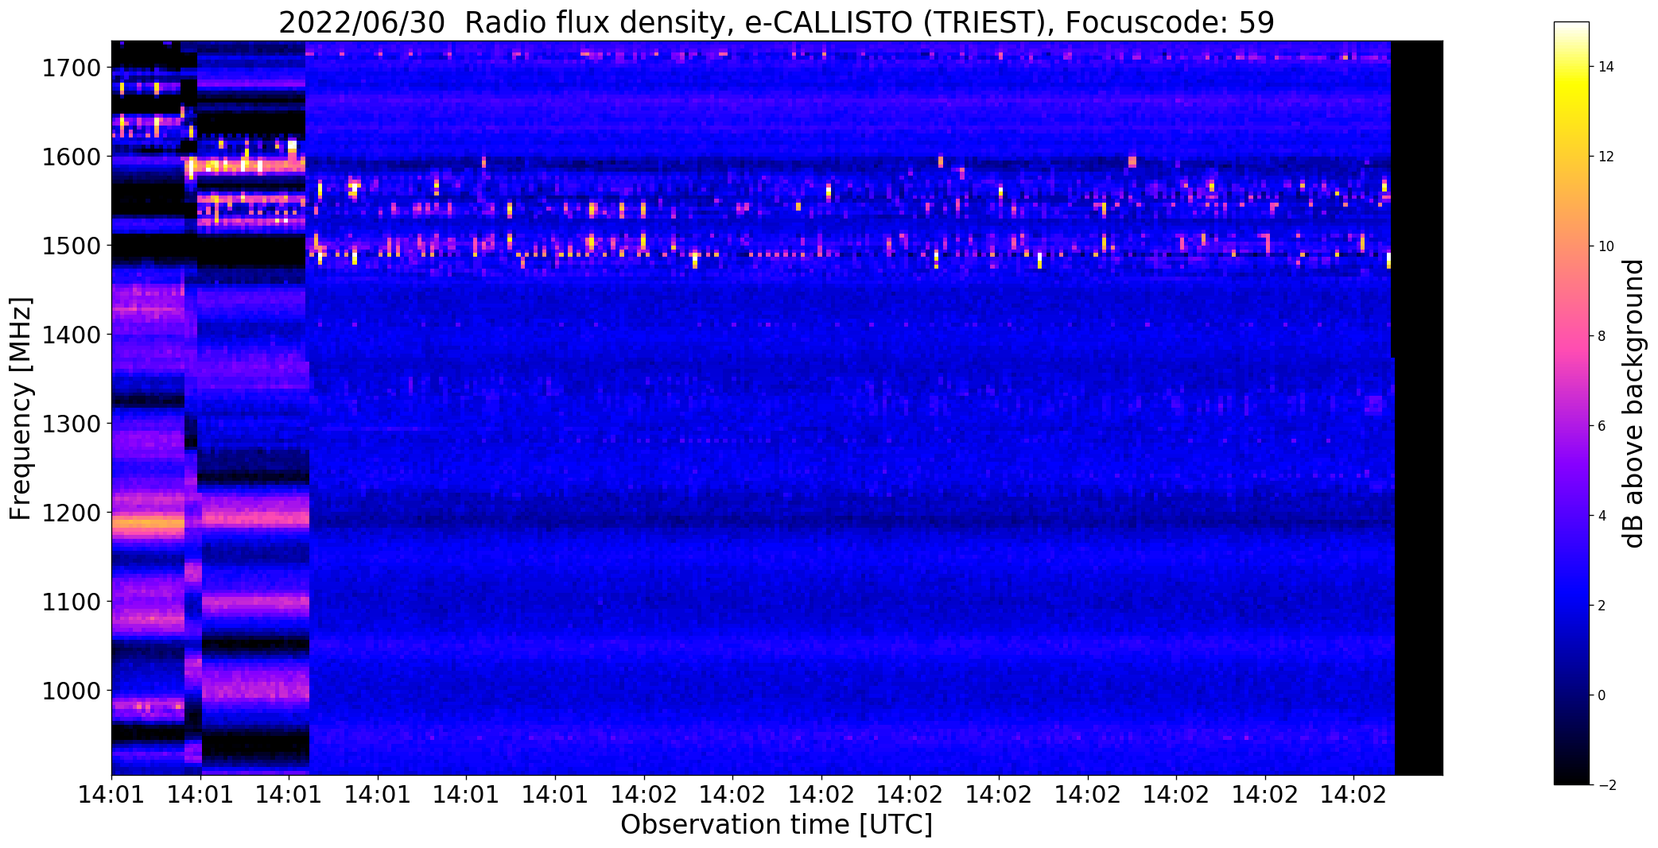The height and width of the screenshot is (848, 1658).
Task: Click the colorbar tick labeled 14
Action: 1606,68
